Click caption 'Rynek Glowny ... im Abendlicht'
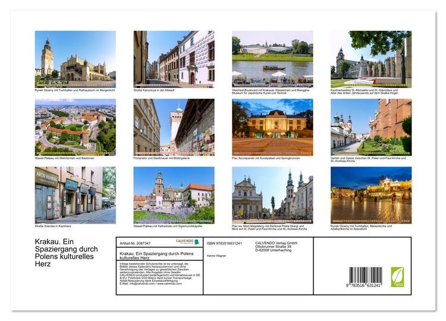This screenshot has height=321, width=446. point(361,228)
